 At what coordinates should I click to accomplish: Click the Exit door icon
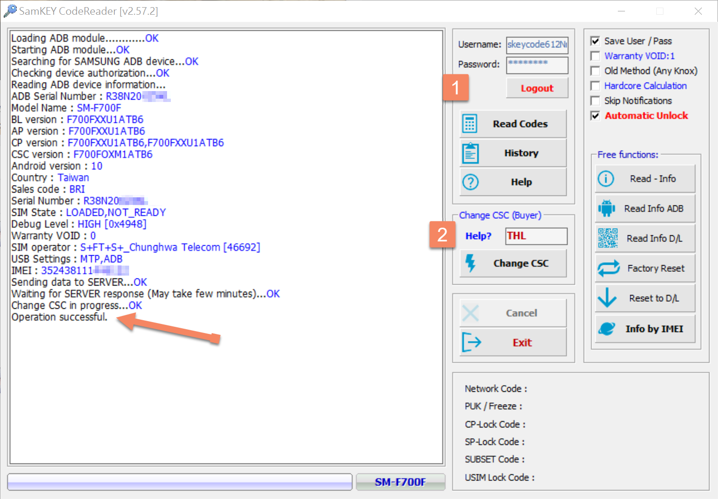coord(471,342)
